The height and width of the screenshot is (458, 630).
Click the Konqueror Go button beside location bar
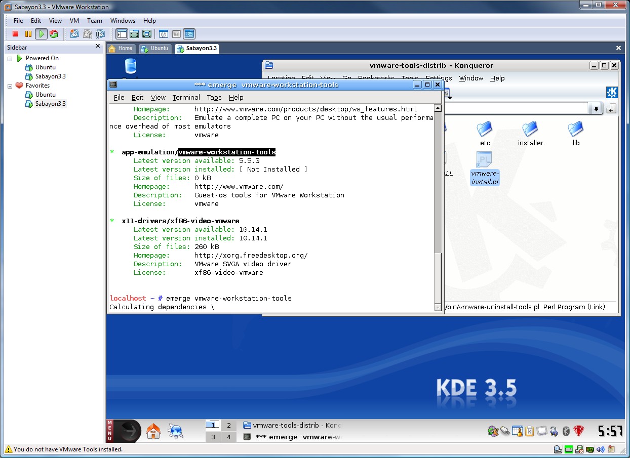tap(611, 109)
